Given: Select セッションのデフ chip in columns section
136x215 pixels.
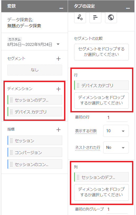Looking at the screenshot, I should (x=102, y=177).
